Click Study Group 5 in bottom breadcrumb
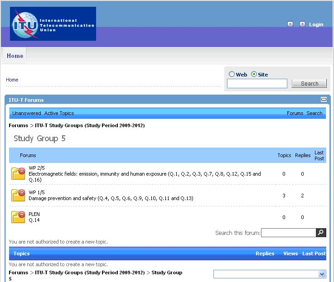The height and width of the screenshot is (282, 334). click(x=167, y=272)
